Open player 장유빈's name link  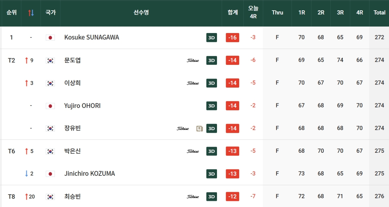tap(72, 128)
